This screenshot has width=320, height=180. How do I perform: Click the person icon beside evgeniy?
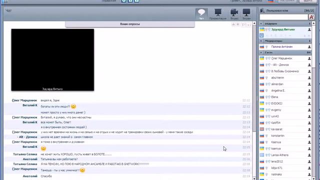click(x=309, y=110)
